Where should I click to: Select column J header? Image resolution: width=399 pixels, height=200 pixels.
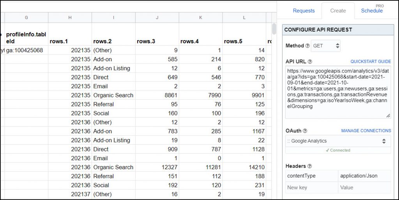[x=157, y=18]
